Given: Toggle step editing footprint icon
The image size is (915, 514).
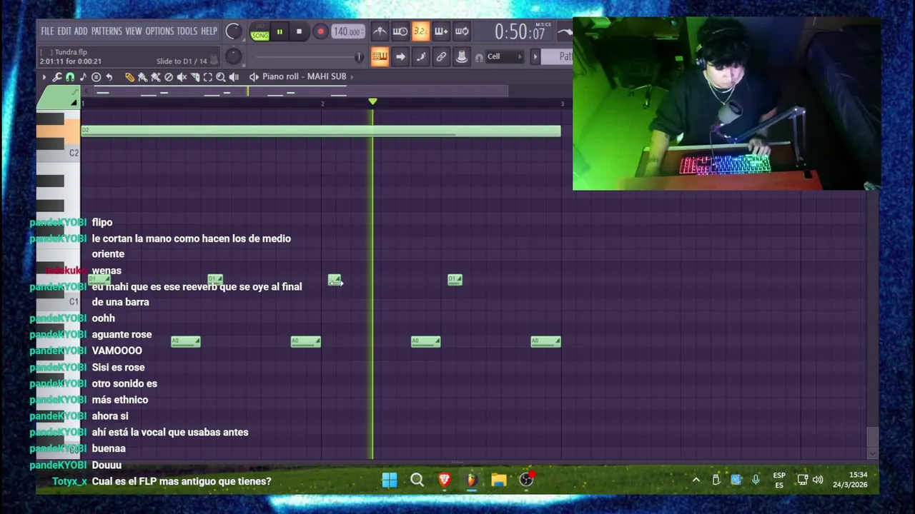Looking at the screenshot, I should [420, 57].
